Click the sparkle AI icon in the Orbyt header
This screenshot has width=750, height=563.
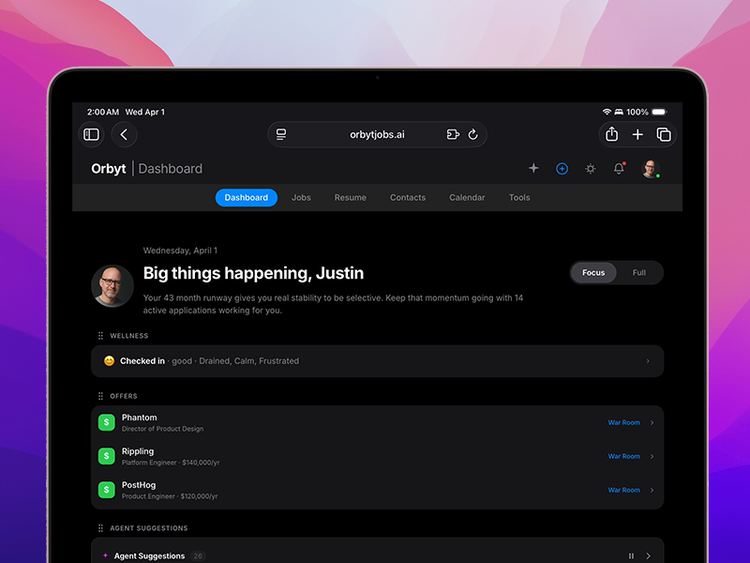click(533, 168)
